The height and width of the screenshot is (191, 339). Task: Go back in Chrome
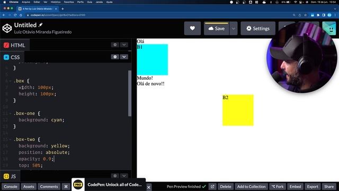pos(4,15)
